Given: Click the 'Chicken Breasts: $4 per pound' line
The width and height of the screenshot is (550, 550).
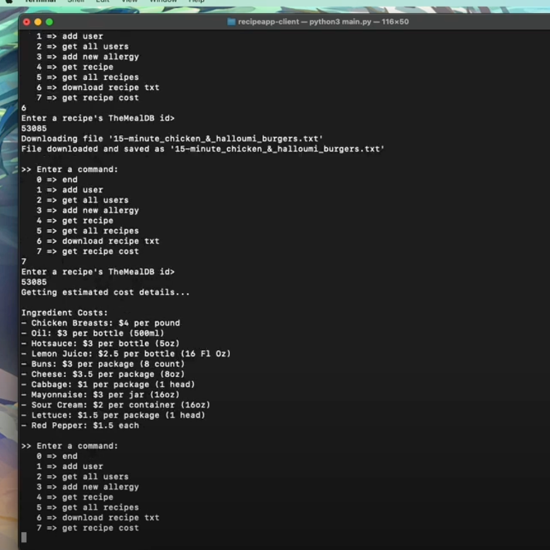Looking at the screenshot, I should tap(105, 323).
